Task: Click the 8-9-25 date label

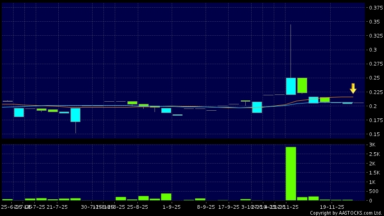Action: (206, 207)
